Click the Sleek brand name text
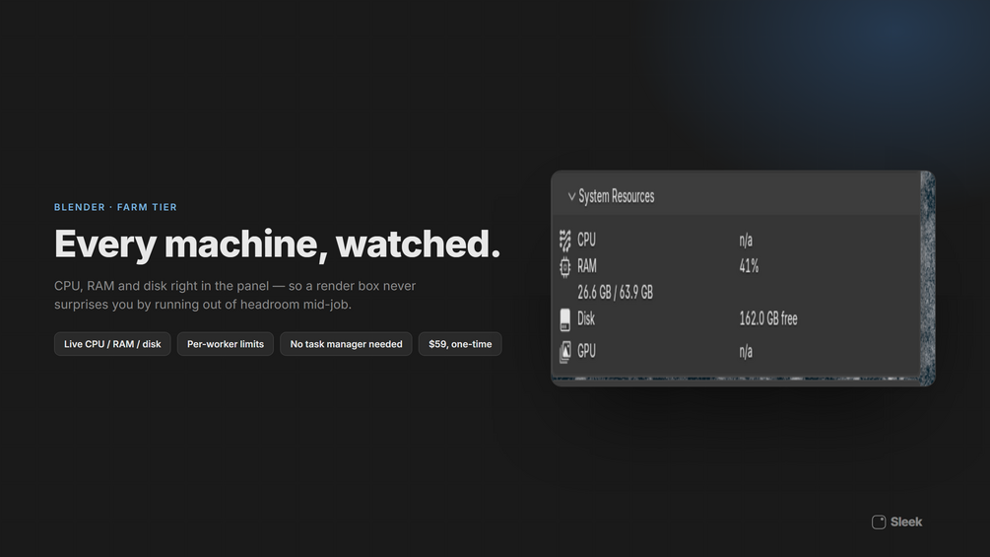This screenshot has height=557, width=990. coord(906,522)
